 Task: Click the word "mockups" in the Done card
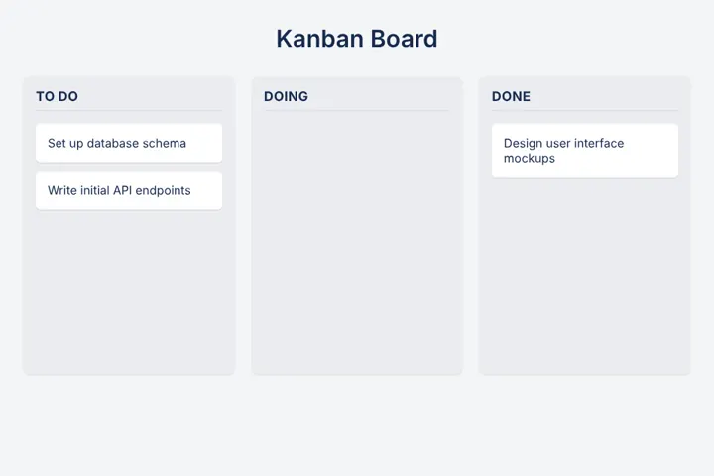click(530, 159)
